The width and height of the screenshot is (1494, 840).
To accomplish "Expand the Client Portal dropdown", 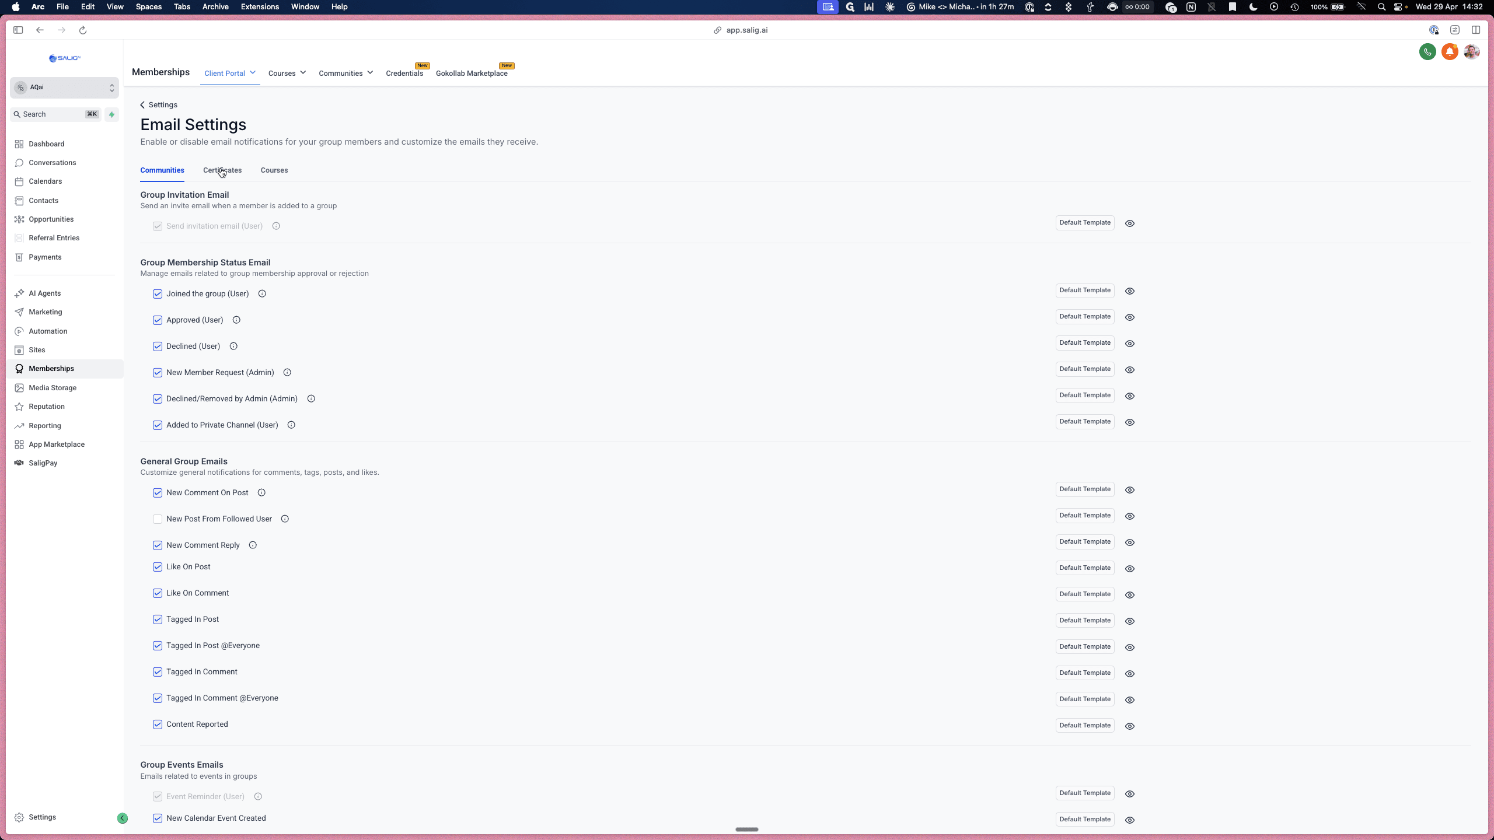I will pos(230,73).
